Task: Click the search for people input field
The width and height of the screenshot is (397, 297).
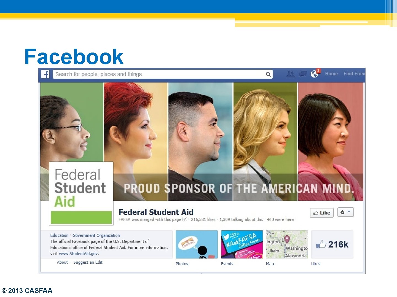Action: 163,74
